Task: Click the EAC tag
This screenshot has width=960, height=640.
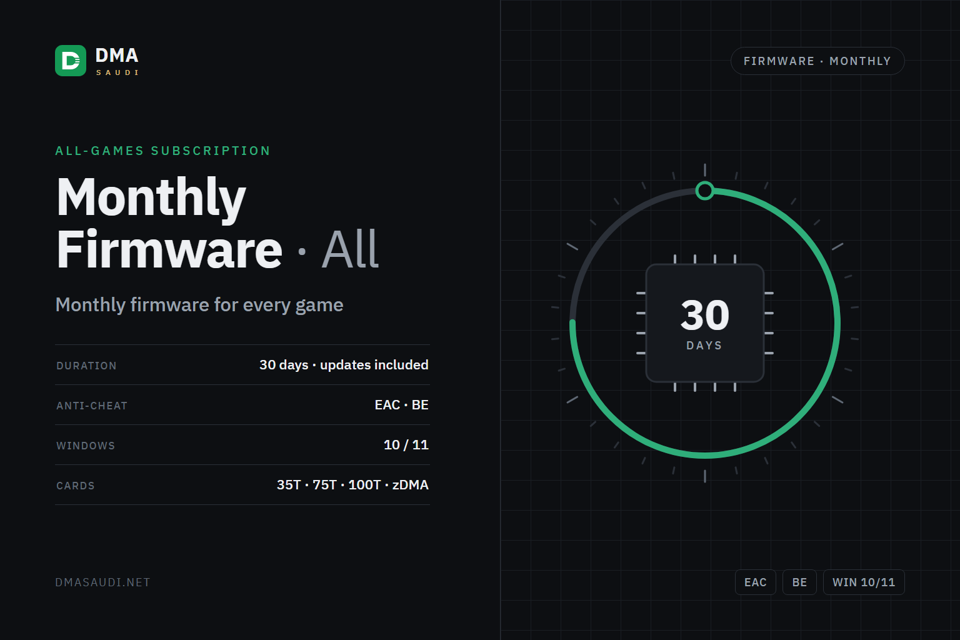Action: coord(756,582)
